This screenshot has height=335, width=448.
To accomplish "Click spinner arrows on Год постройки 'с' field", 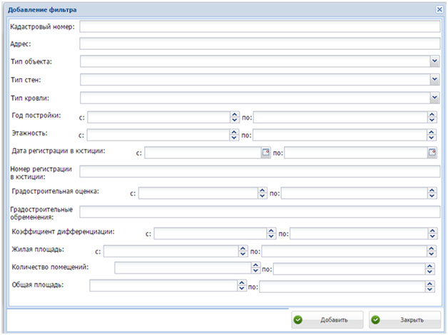I will (x=234, y=117).
